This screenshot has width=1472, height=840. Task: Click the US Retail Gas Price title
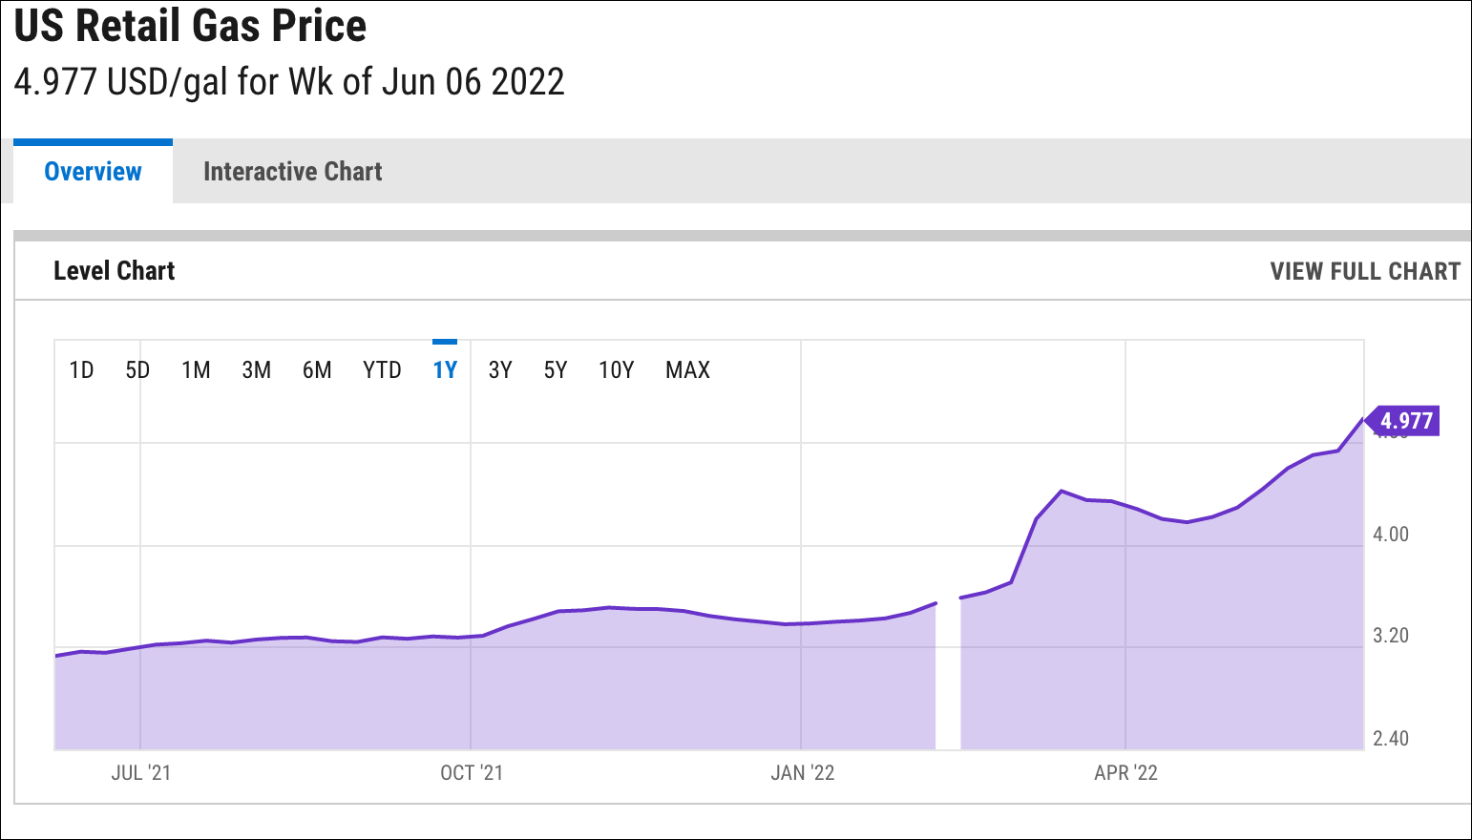[x=191, y=27]
